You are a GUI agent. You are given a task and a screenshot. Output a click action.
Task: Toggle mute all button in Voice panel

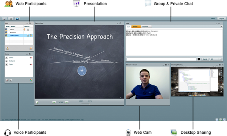pyautogui.click(x=7, y=80)
